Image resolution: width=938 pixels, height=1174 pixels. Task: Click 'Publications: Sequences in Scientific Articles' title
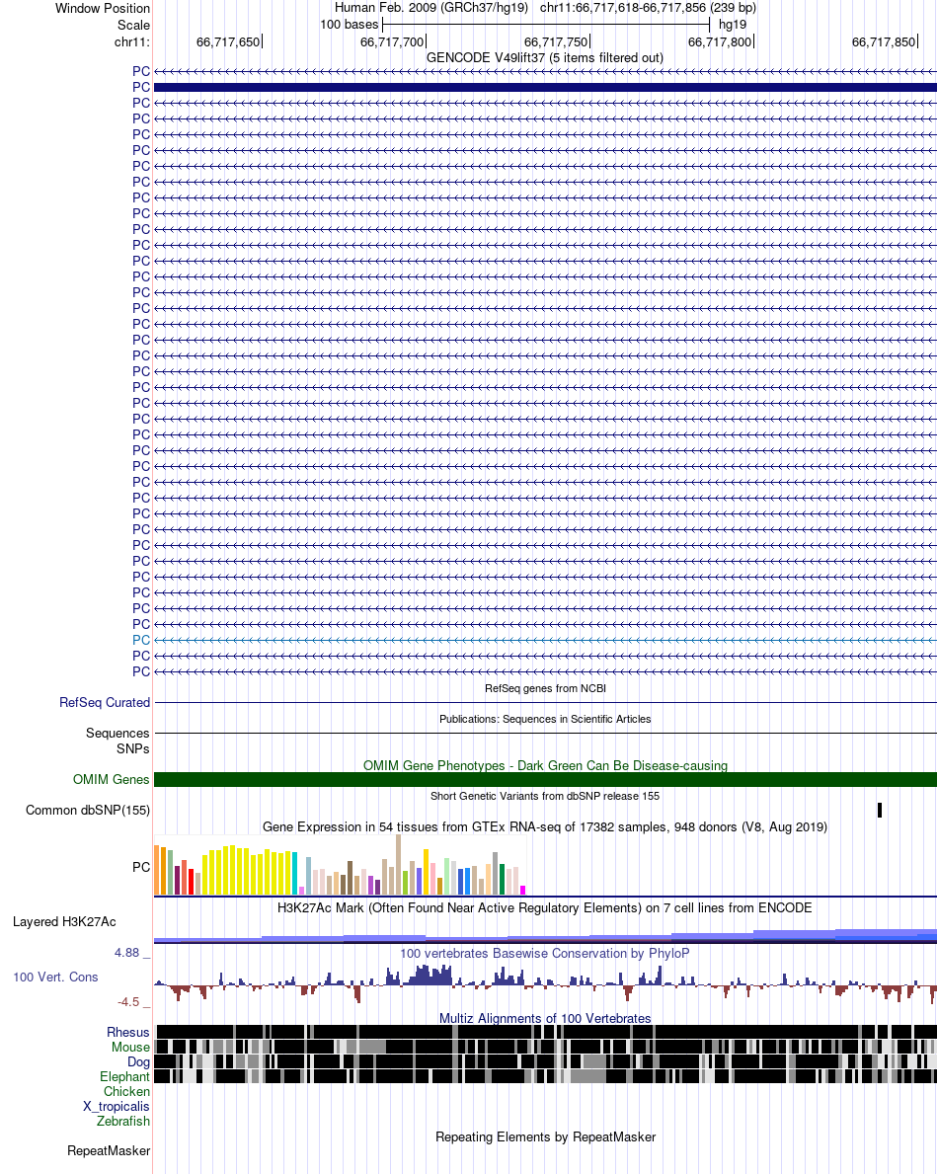click(545, 719)
